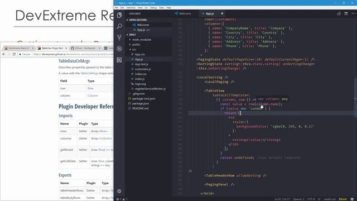This screenshot has width=357, height=201.
Task: Click the Row type link in TableDataCellArgs table
Action: tap(90, 88)
